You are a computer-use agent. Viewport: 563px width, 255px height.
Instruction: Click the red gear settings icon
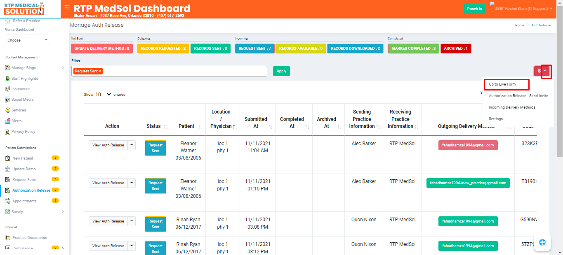[539, 71]
